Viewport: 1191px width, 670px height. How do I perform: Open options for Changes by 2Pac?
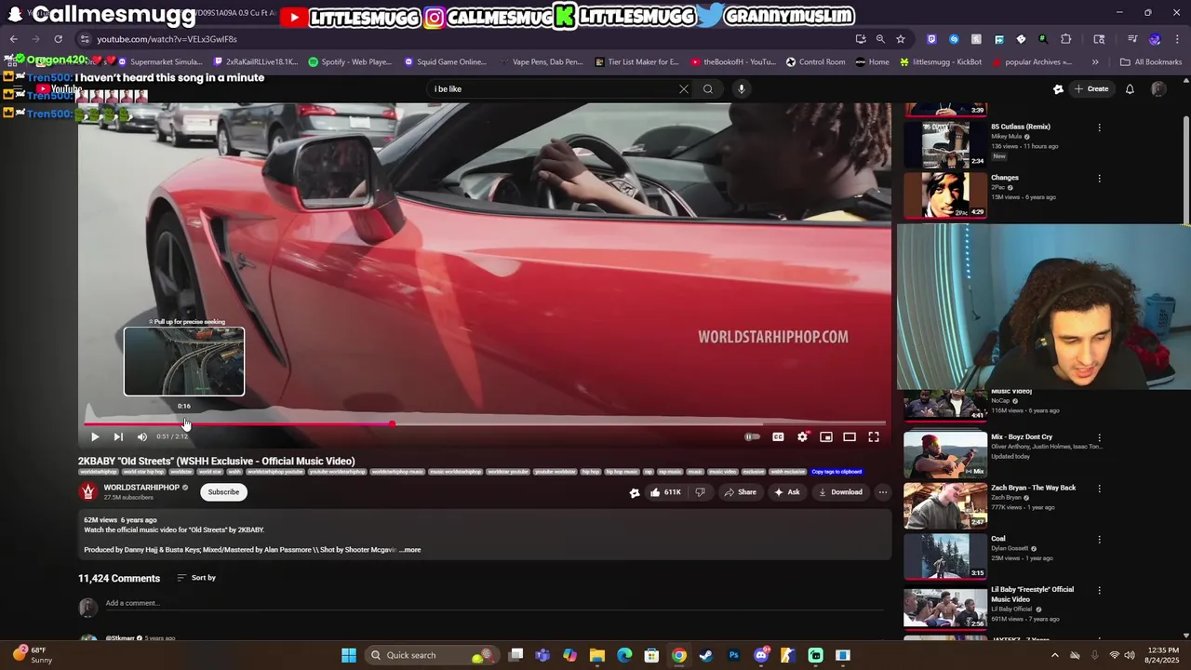[1099, 179]
